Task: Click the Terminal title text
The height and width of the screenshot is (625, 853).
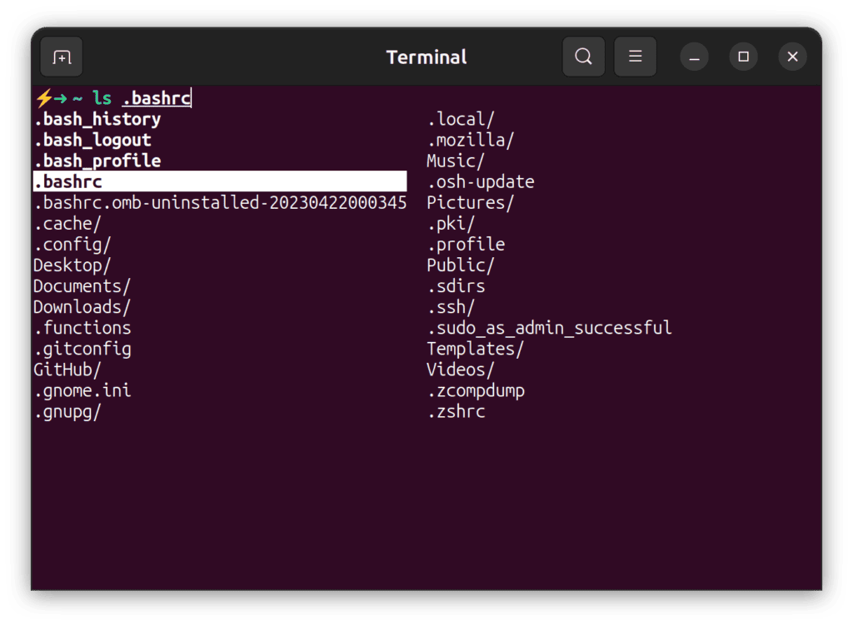Action: [x=426, y=57]
